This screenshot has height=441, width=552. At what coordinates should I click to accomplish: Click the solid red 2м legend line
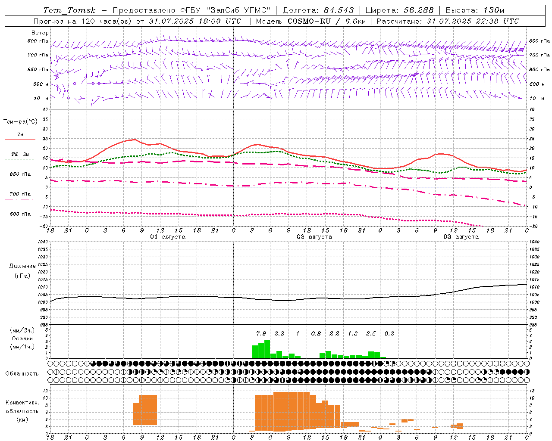[20, 139]
